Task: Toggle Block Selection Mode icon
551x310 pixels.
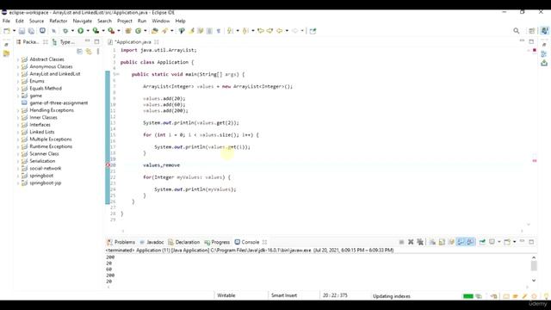Action: pos(209,31)
